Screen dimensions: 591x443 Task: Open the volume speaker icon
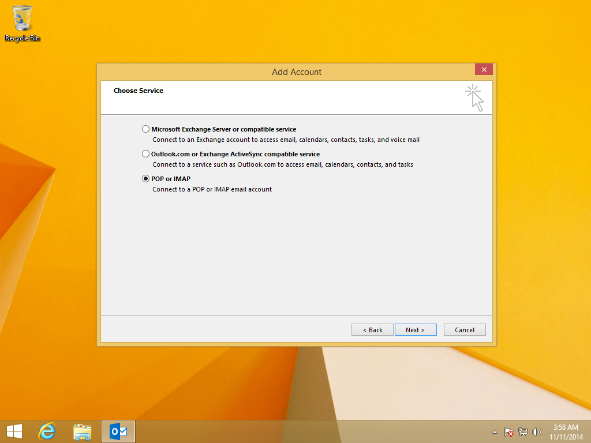(536, 432)
